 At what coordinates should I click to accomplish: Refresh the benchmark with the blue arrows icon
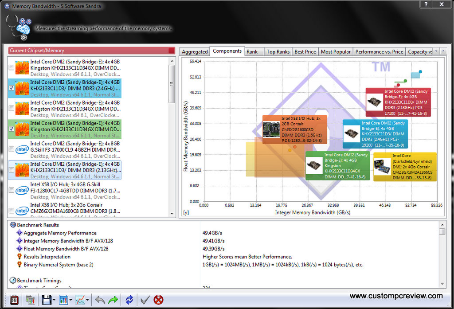tap(129, 300)
